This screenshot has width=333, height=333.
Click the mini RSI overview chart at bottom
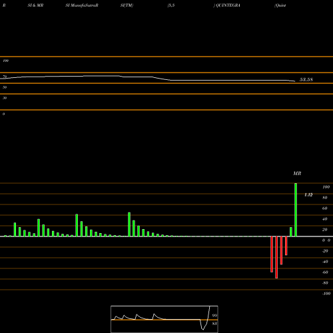point(165,319)
